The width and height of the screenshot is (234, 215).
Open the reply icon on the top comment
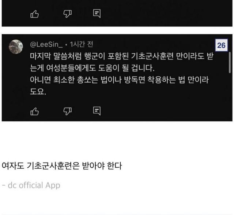pyautogui.click(x=97, y=14)
